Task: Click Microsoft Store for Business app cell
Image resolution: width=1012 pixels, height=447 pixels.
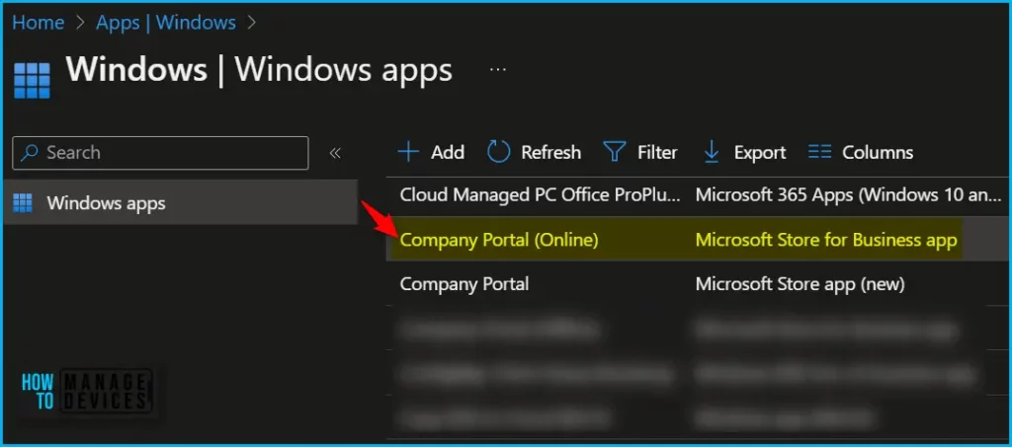Action: pos(826,240)
